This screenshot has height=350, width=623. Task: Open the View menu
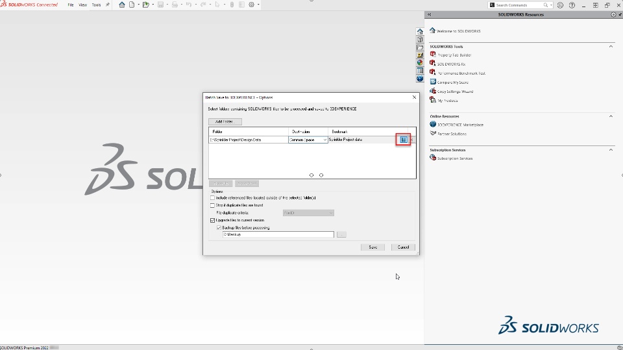[x=82, y=5]
